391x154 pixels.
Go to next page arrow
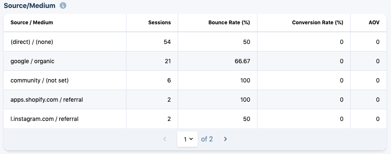pyautogui.click(x=226, y=139)
